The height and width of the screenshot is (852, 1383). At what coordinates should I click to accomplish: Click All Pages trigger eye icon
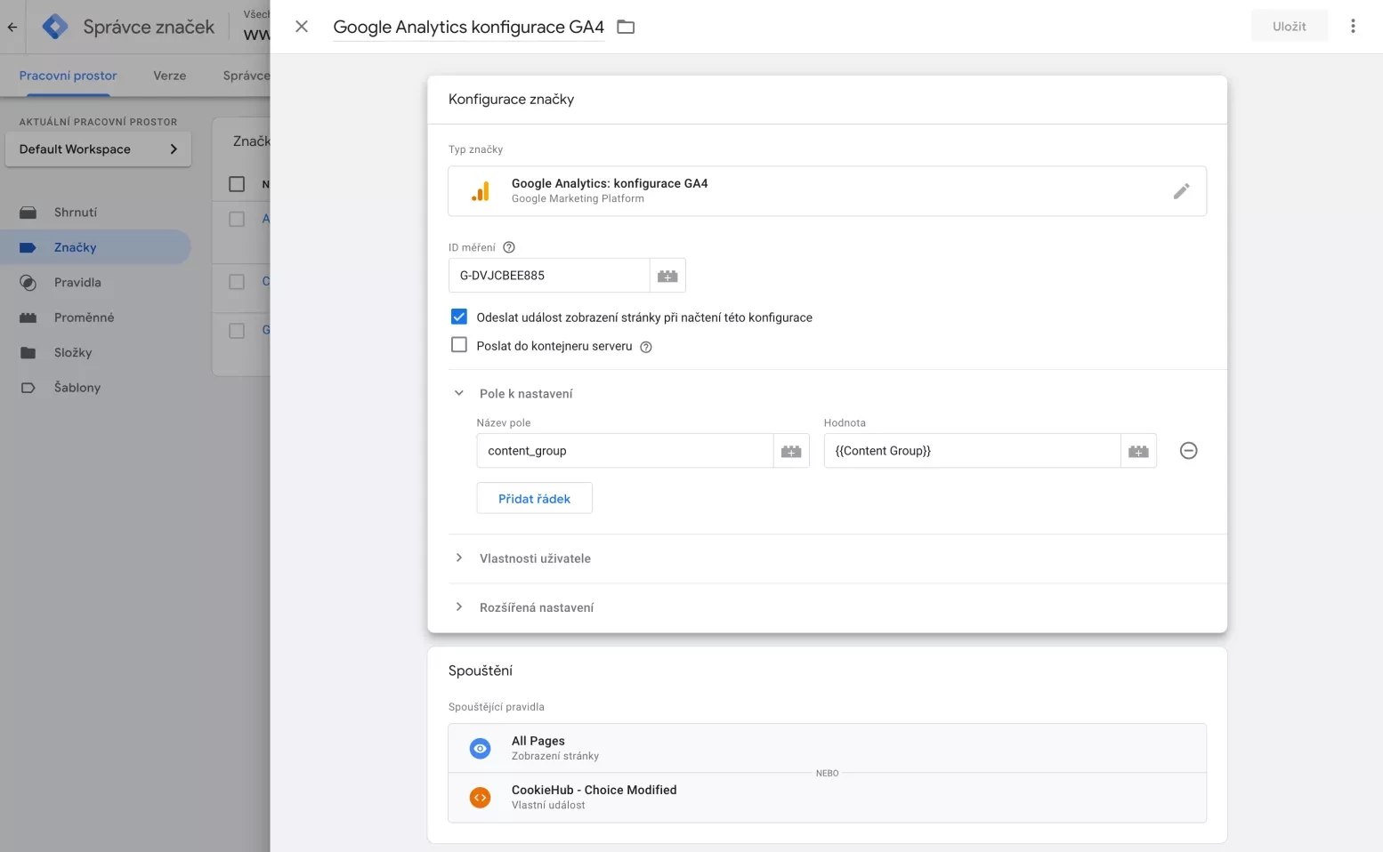[480, 749]
